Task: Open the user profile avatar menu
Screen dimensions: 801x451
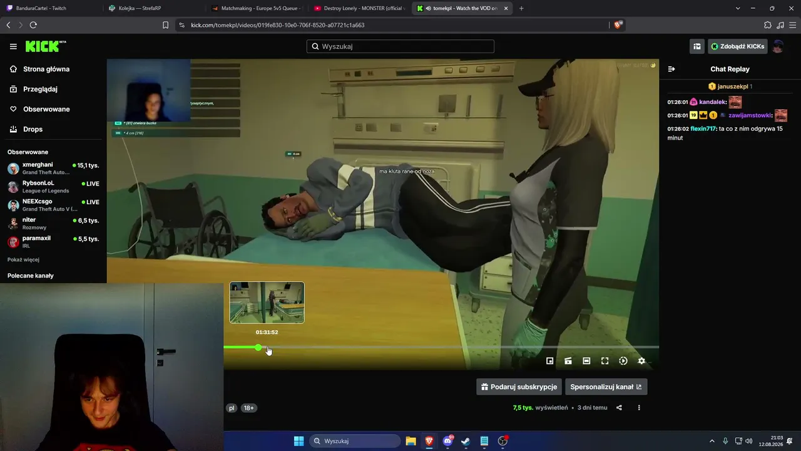Action: point(778,46)
